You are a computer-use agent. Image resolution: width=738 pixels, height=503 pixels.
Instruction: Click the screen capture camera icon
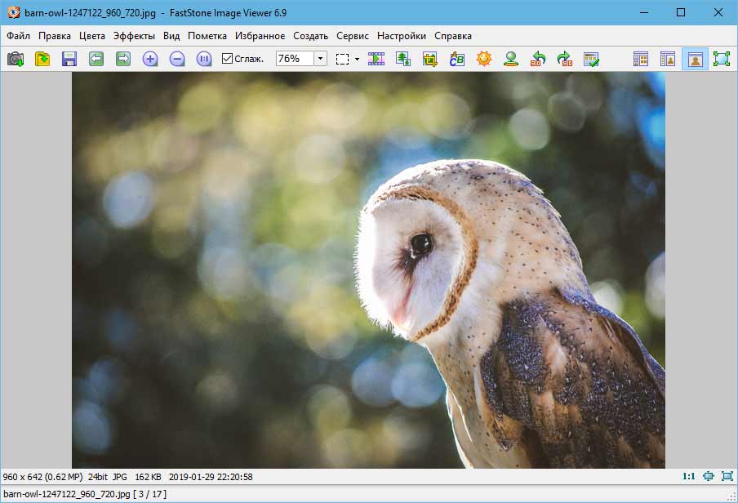click(x=16, y=59)
